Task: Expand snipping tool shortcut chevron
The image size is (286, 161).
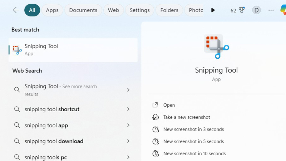Action: tap(128, 109)
